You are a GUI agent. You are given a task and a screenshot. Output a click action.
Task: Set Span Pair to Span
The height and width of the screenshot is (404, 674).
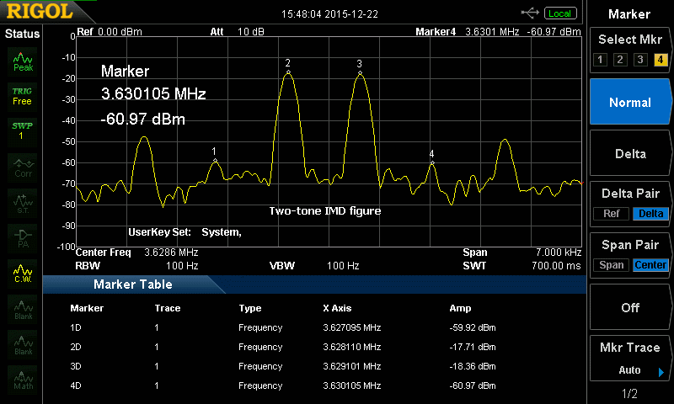point(612,265)
